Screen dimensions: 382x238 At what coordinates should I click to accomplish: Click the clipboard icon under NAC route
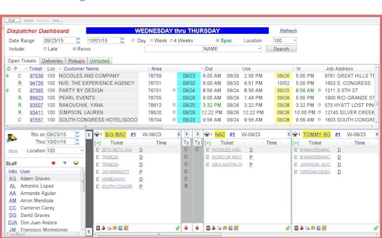pyautogui.click(x=208, y=228)
